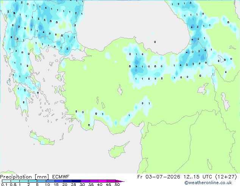
Task: Click the blue swatch between 15 and 20
Action: point(59,181)
